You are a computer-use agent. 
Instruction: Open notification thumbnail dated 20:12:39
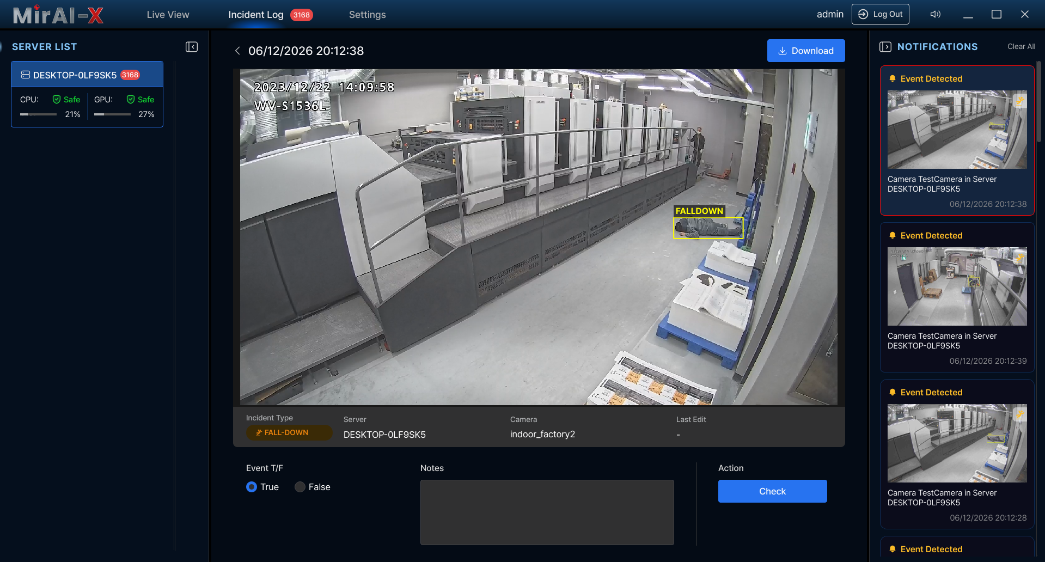[x=957, y=286]
